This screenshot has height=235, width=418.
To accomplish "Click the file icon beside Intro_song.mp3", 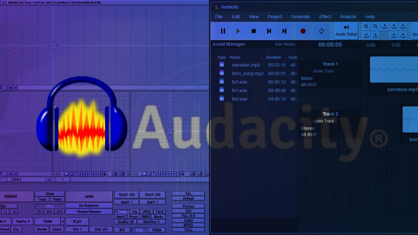I will point(222,73).
